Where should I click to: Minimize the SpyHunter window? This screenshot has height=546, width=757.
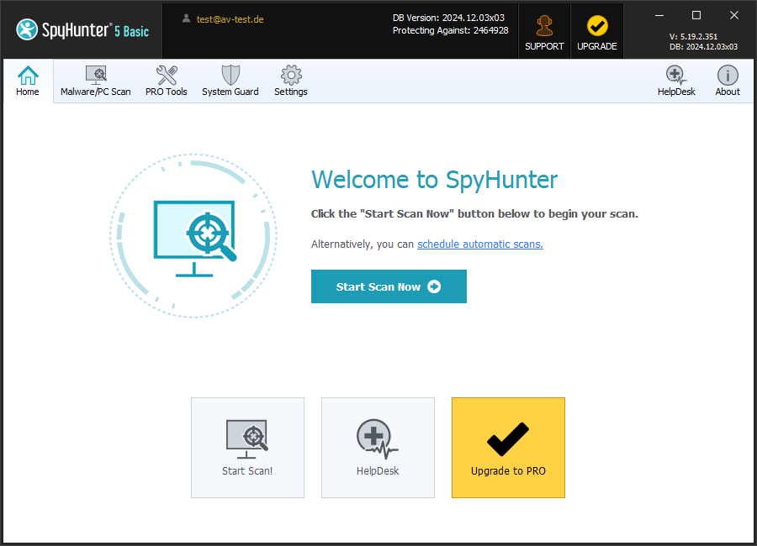659,15
